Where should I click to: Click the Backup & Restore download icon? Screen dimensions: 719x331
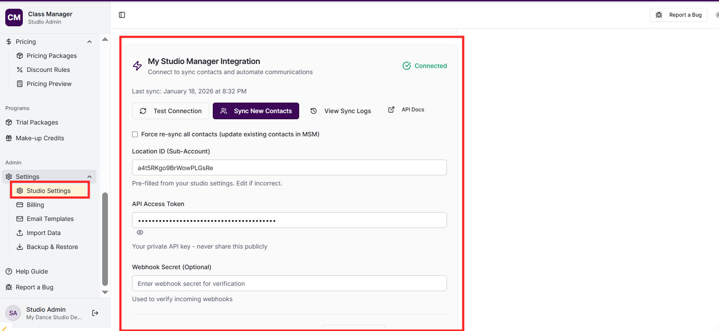point(20,247)
